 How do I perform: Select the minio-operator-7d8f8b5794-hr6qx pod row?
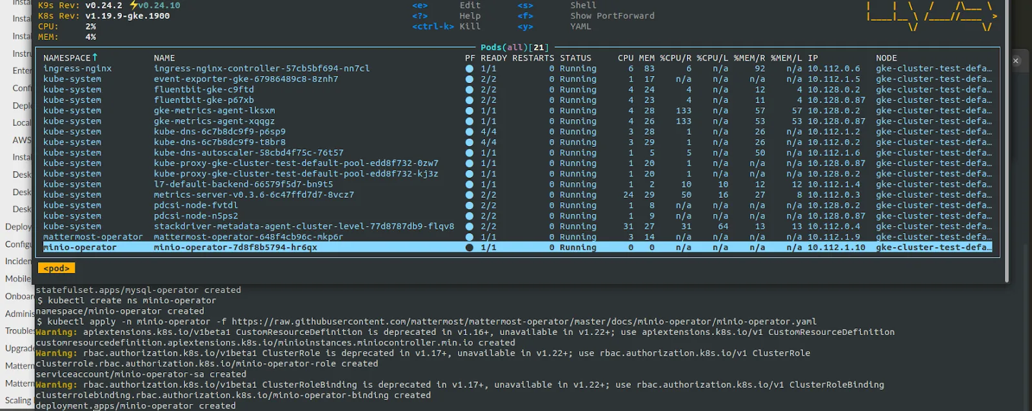click(x=517, y=247)
